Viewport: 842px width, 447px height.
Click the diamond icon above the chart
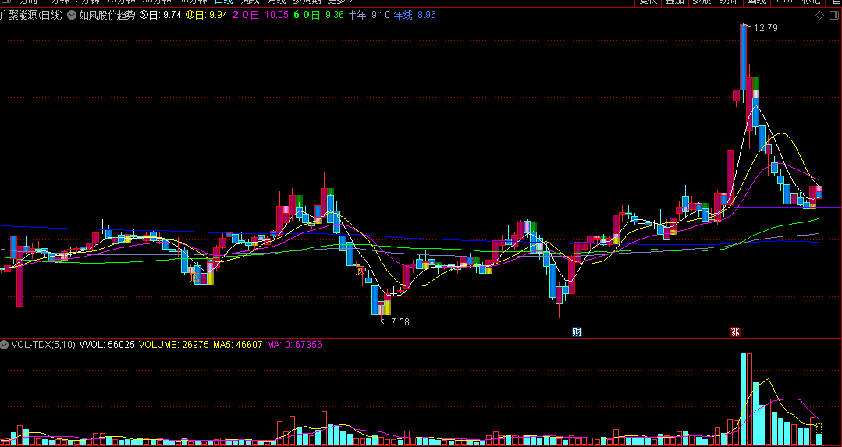point(819,15)
